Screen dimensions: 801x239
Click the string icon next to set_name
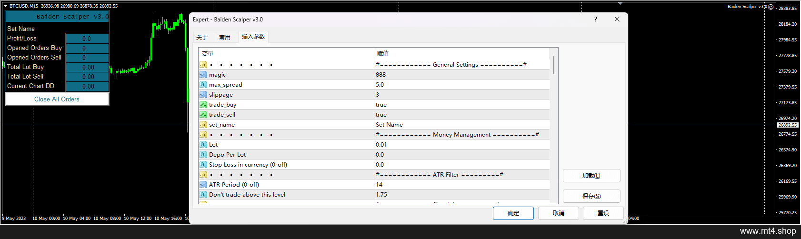point(203,125)
